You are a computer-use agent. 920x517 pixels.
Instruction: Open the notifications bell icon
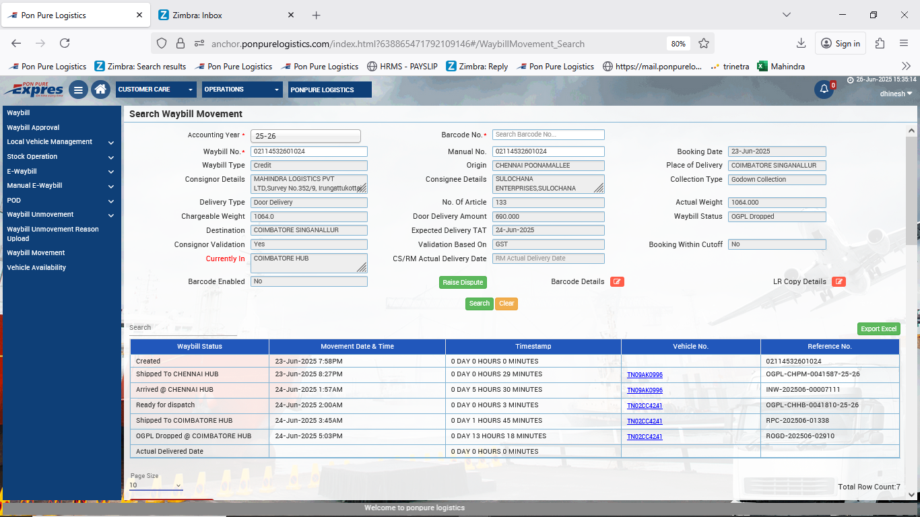(824, 90)
